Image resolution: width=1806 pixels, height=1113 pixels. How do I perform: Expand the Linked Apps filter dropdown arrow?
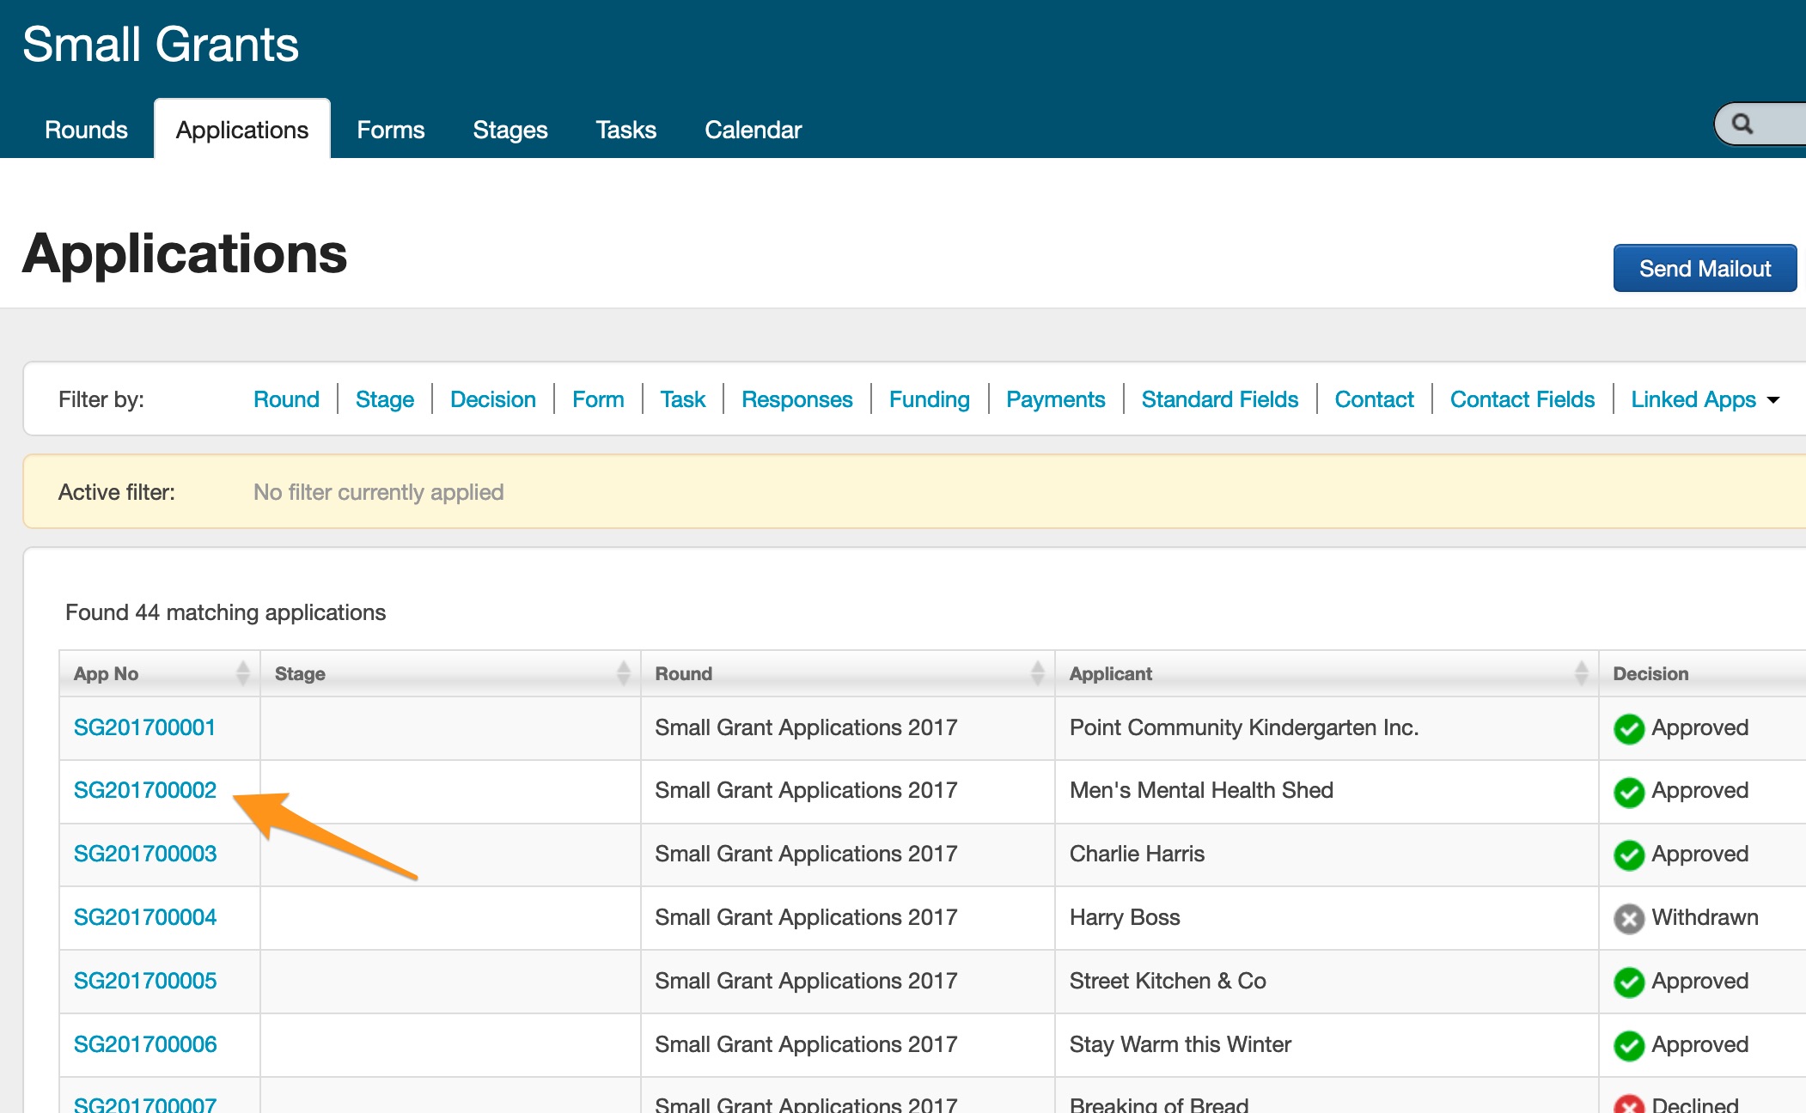1773,400
